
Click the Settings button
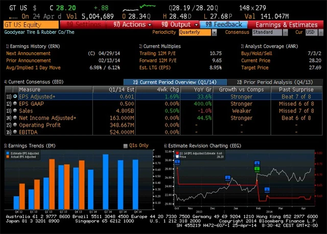[x=84, y=24]
